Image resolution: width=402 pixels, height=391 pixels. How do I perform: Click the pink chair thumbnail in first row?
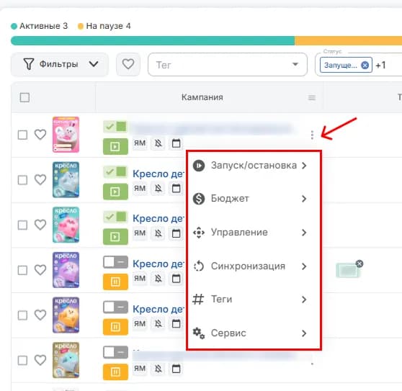66,135
